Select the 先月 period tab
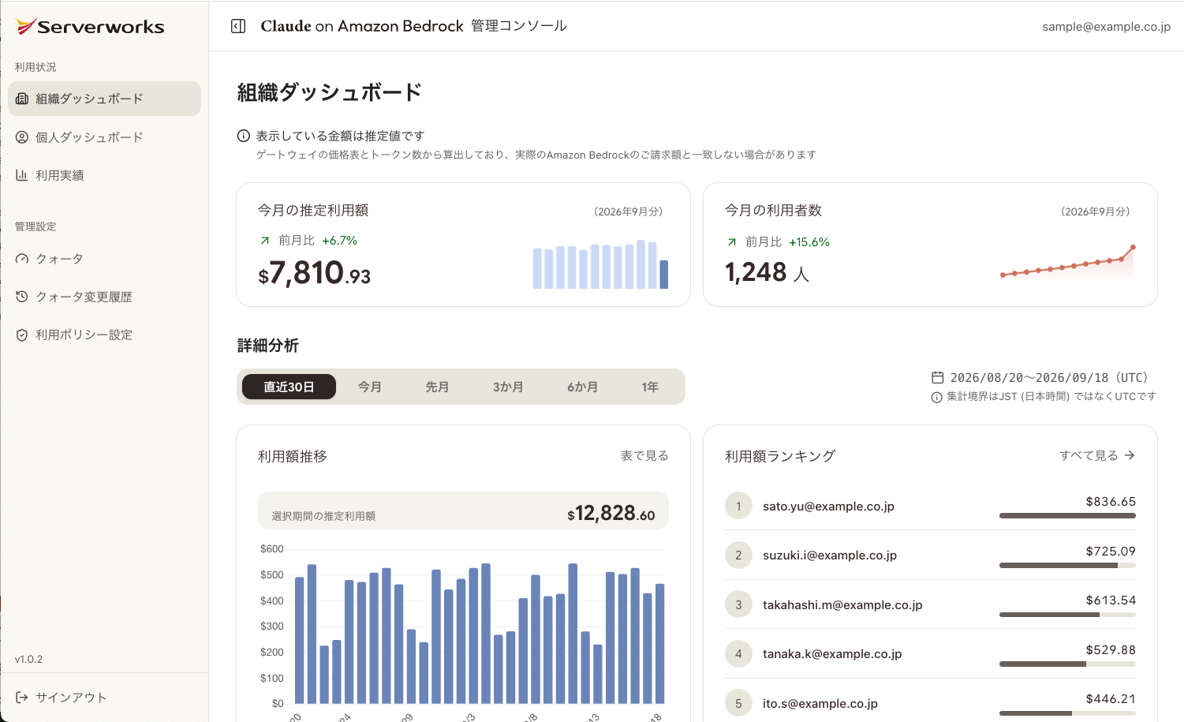The image size is (1184, 722). tap(437, 387)
